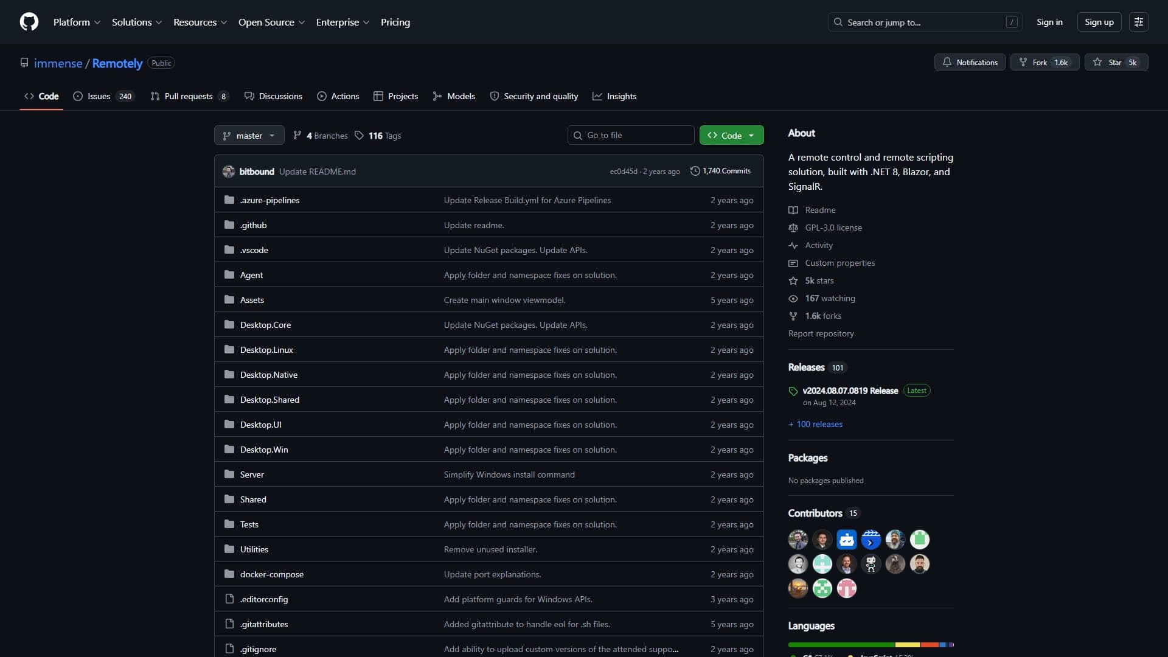Click the .azure-pipelines folder icon
This screenshot has height=657, width=1168.
click(x=229, y=200)
